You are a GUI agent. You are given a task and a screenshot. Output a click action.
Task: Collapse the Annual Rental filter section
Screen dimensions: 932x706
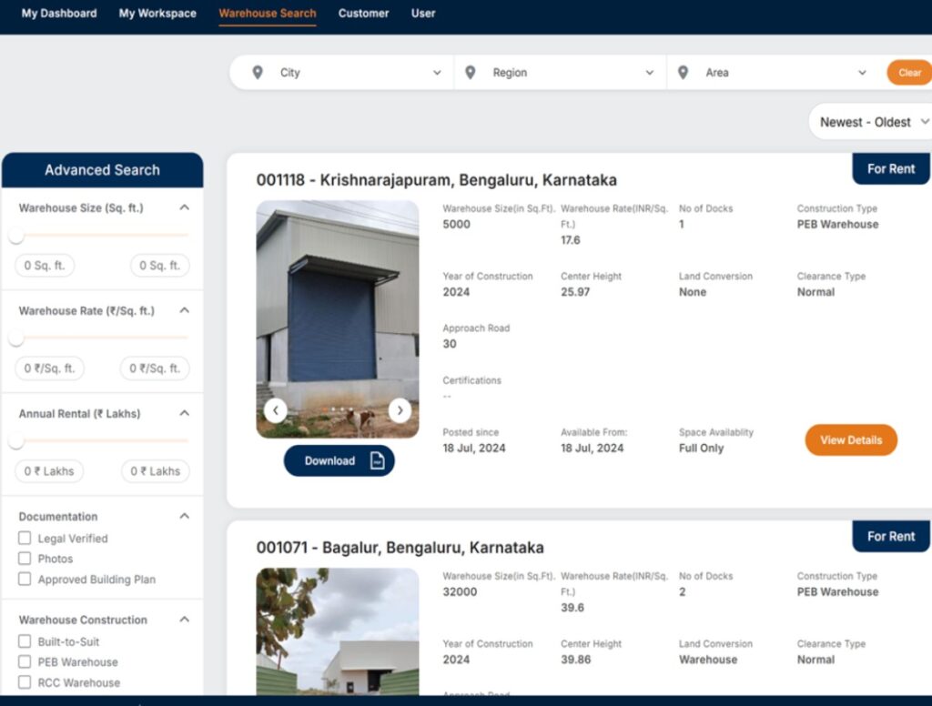[185, 414]
